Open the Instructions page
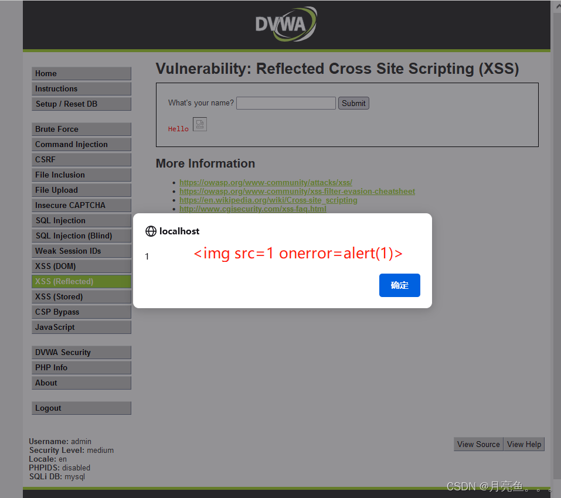This screenshot has width=561, height=498. tap(81, 88)
